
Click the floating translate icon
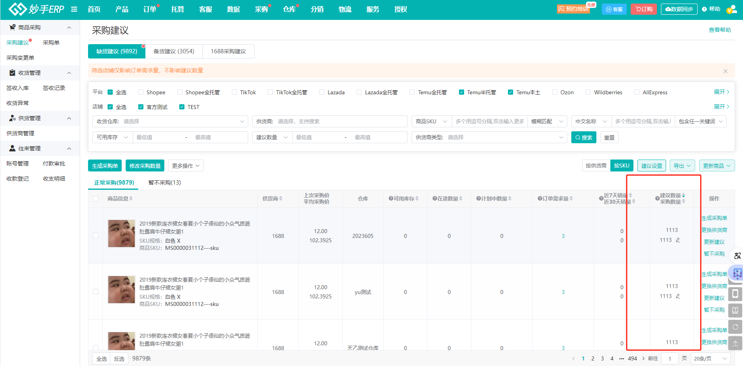click(x=737, y=256)
